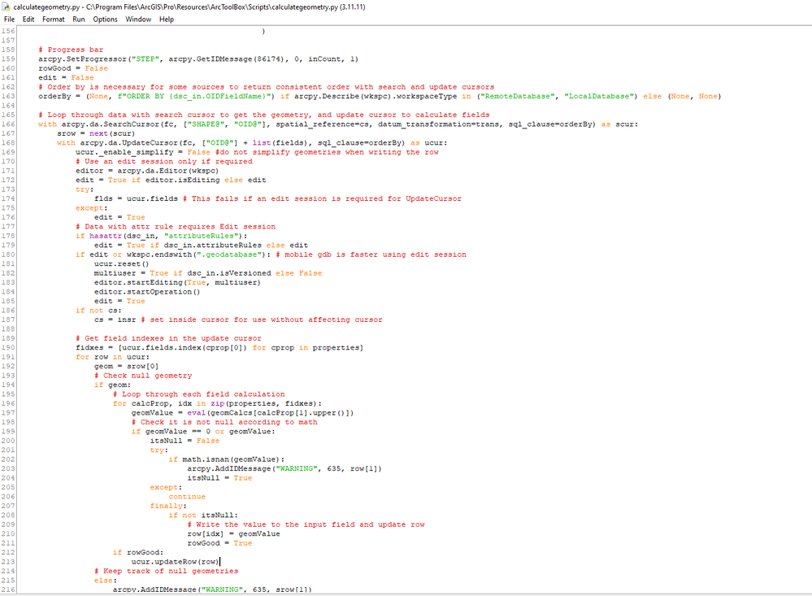Image resolution: width=812 pixels, height=596 pixels.
Task: Click the IDLE Python file icon in title bar
Action: coord(7,7)
